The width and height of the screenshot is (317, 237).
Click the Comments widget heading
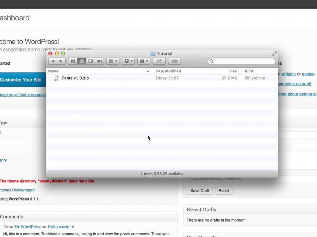pos(11,217)
